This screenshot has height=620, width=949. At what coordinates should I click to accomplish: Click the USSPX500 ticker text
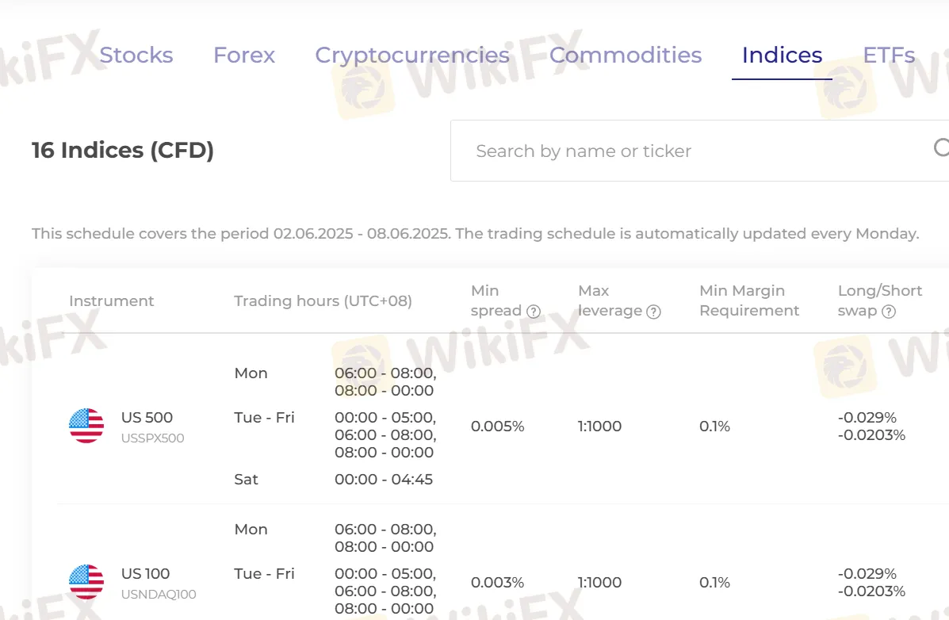coord(152,438)
